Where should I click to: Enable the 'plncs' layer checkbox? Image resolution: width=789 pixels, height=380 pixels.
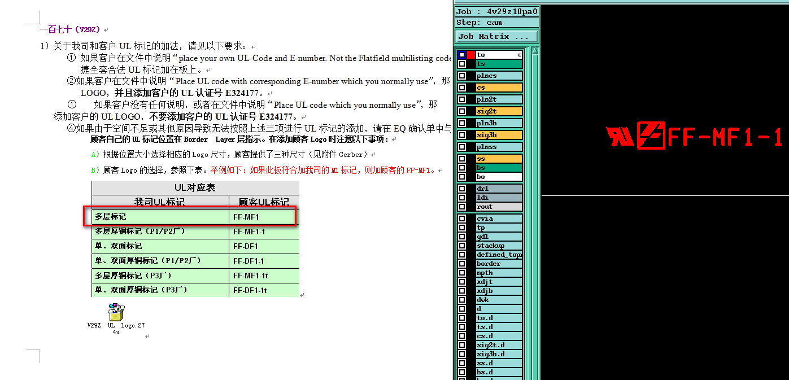pyautogui.click(x=462, y=76)
